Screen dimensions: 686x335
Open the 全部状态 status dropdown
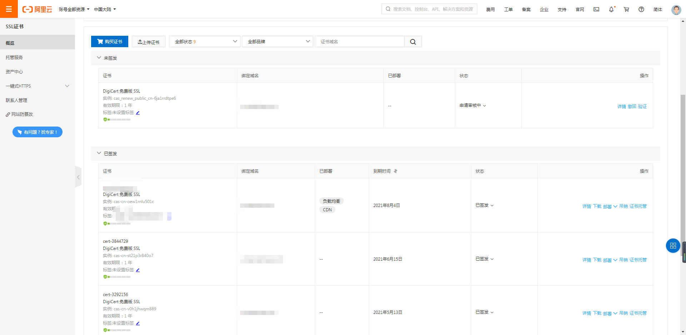(204, 42)
